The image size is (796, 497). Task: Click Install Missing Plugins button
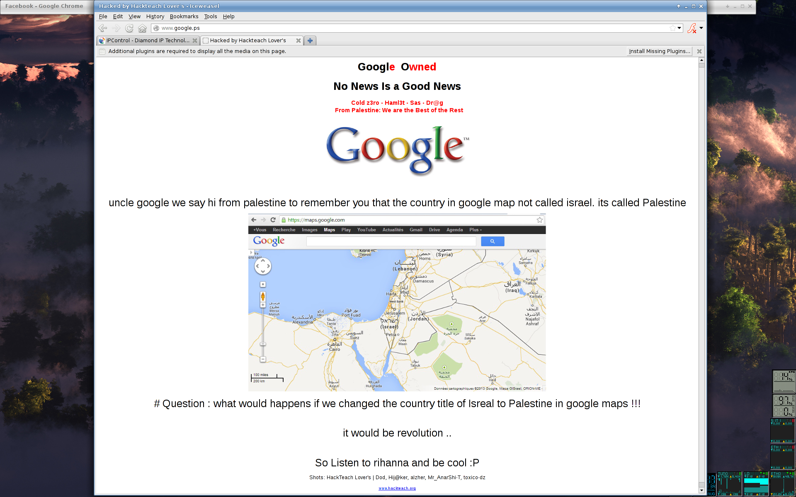tap(659, 51)
